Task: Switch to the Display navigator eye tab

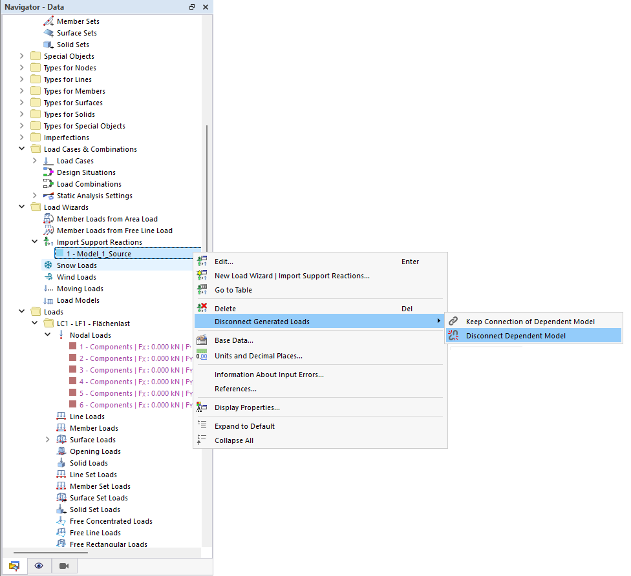Action: pyautogui.click(x=39, y=565)
